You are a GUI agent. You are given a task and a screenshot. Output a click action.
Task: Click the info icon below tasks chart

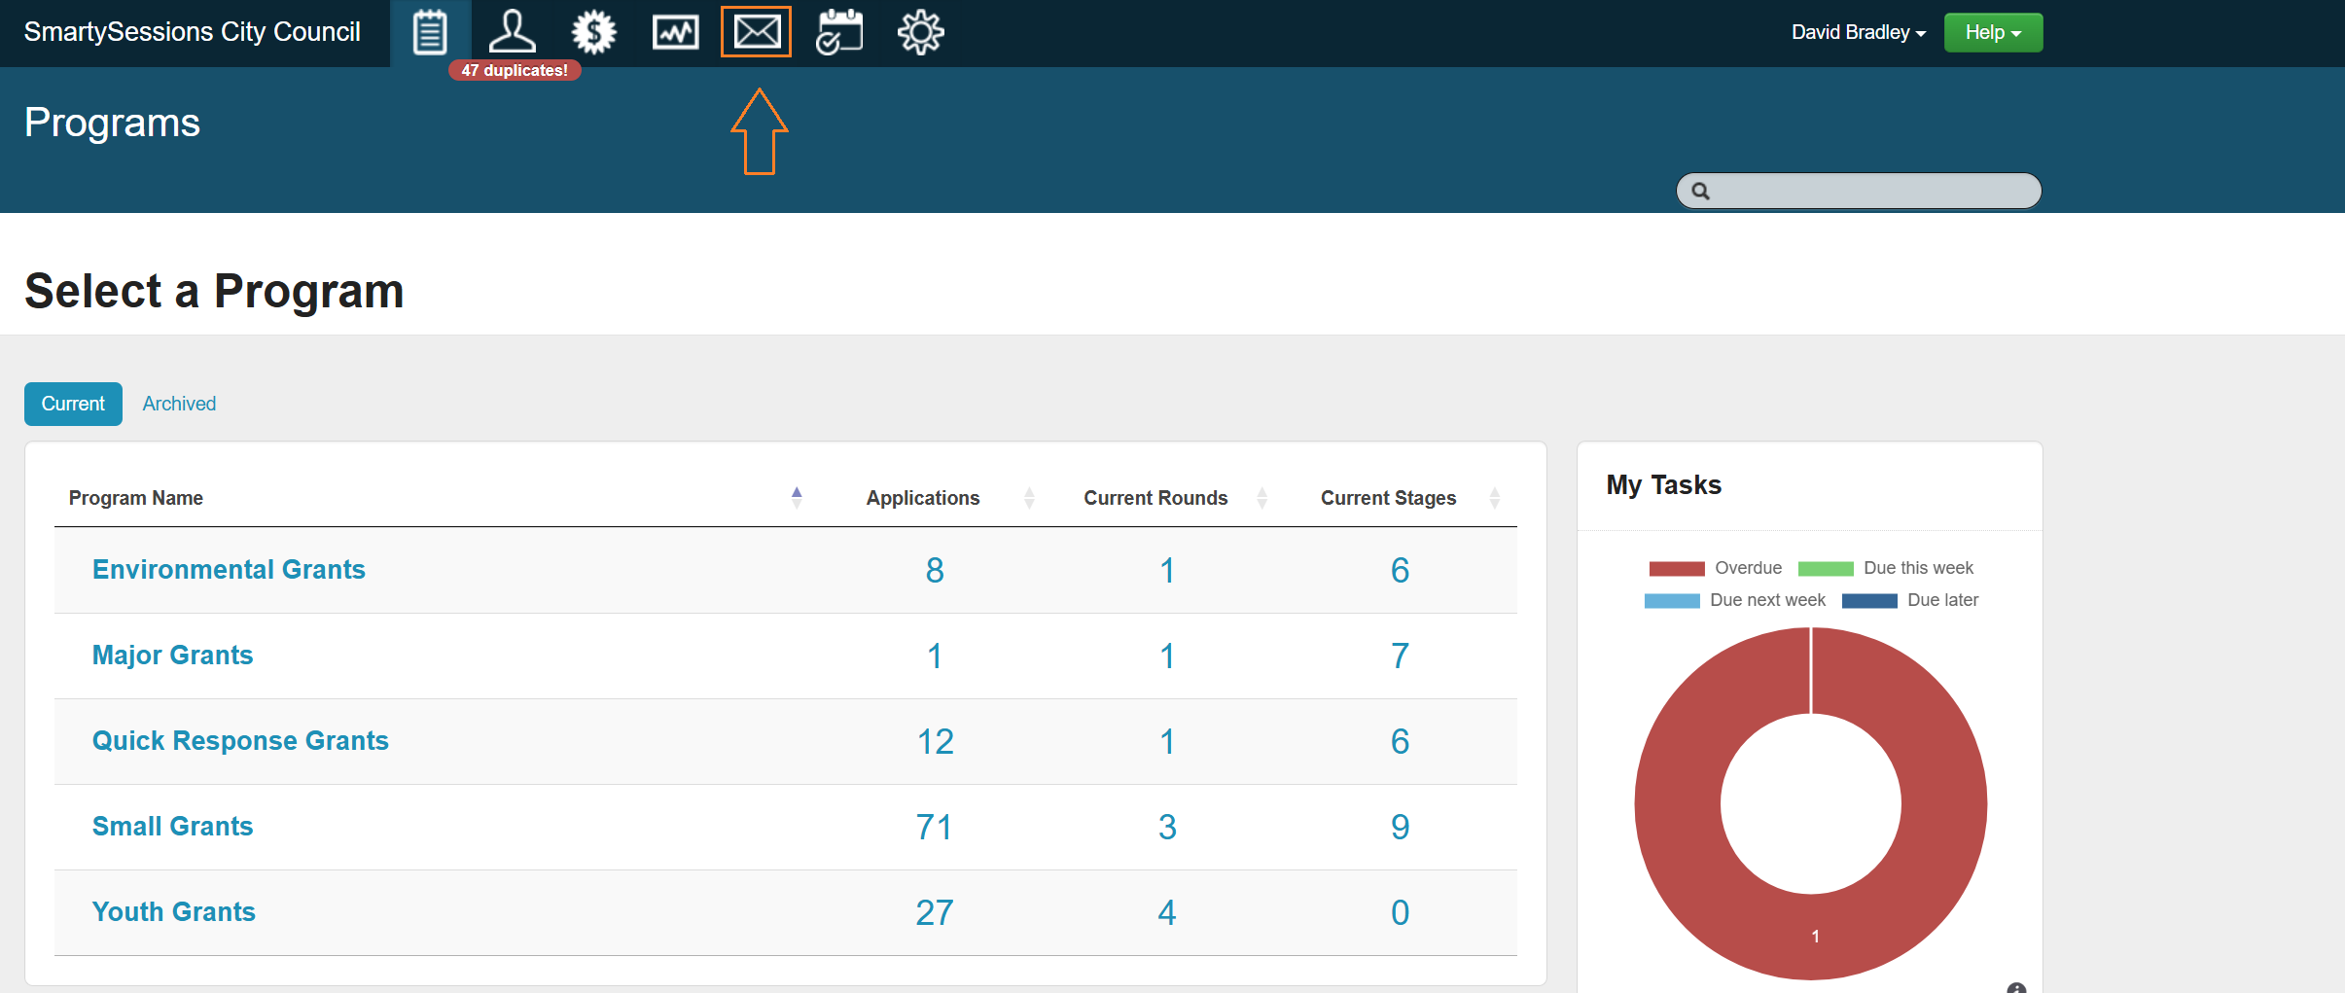click(x=2016, y=987)
